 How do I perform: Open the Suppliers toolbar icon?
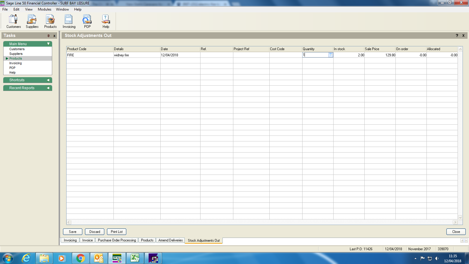tap(32, 21)
